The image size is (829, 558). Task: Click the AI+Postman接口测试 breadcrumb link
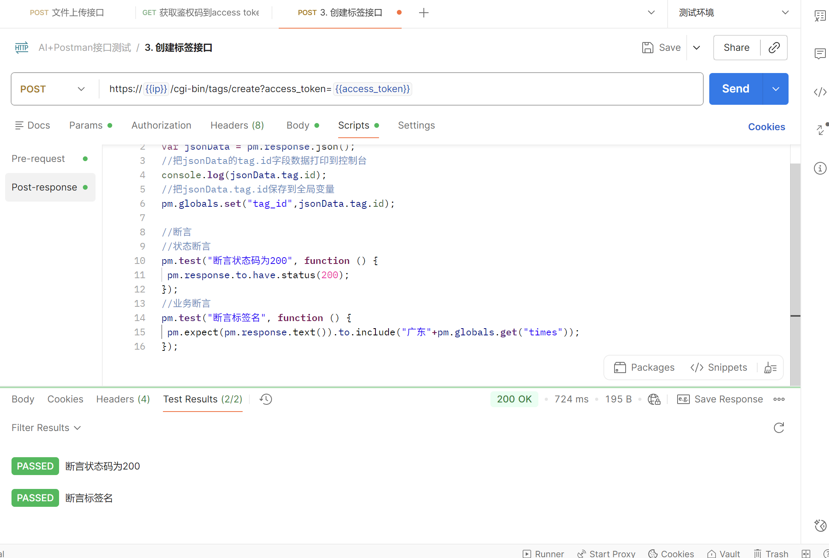[x=85, y=48]
